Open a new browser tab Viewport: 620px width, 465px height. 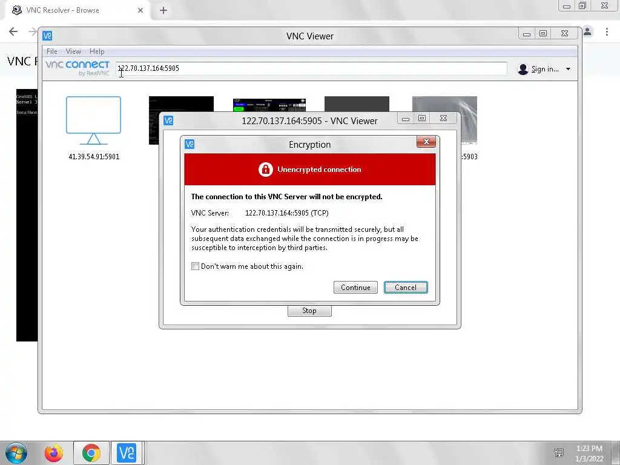163,10
